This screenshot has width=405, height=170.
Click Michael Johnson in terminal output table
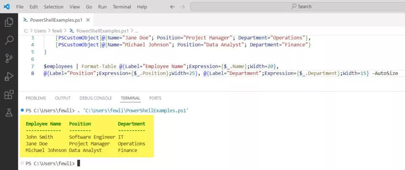[x=46, y=150]
